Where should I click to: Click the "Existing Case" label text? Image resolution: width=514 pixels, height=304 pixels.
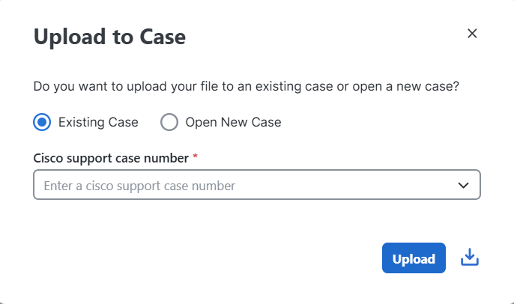pyautogui.click(x=98, y=122)
